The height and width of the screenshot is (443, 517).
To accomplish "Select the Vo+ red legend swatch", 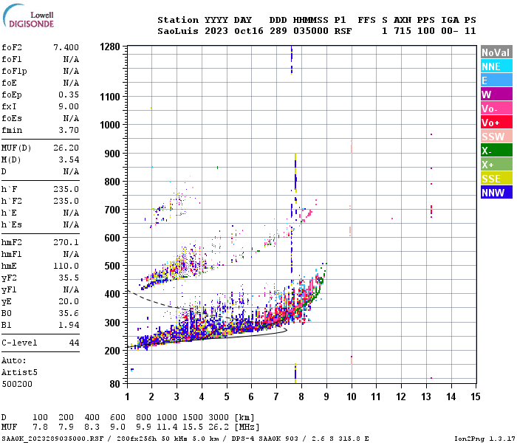I will click(496, 123).
